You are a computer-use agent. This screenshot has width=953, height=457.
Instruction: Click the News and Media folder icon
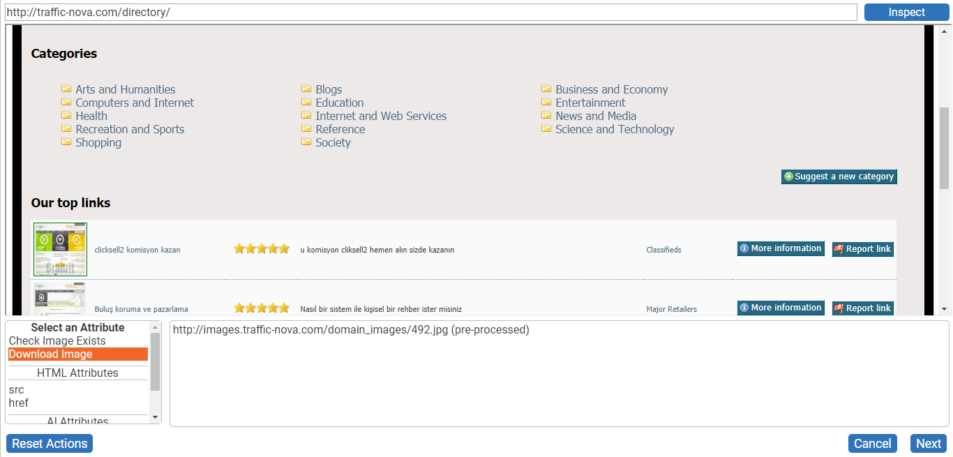coord(546,115)
